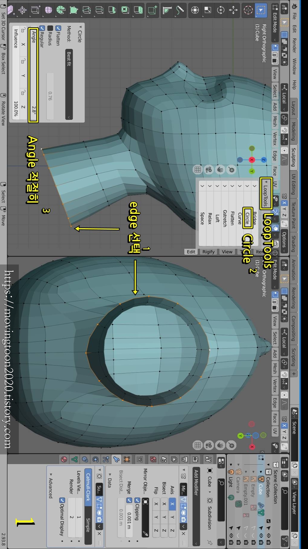Toggle the Mirror modifier Clipping checkbox
This screenshot has height=549, width=308.
(137, 500)
